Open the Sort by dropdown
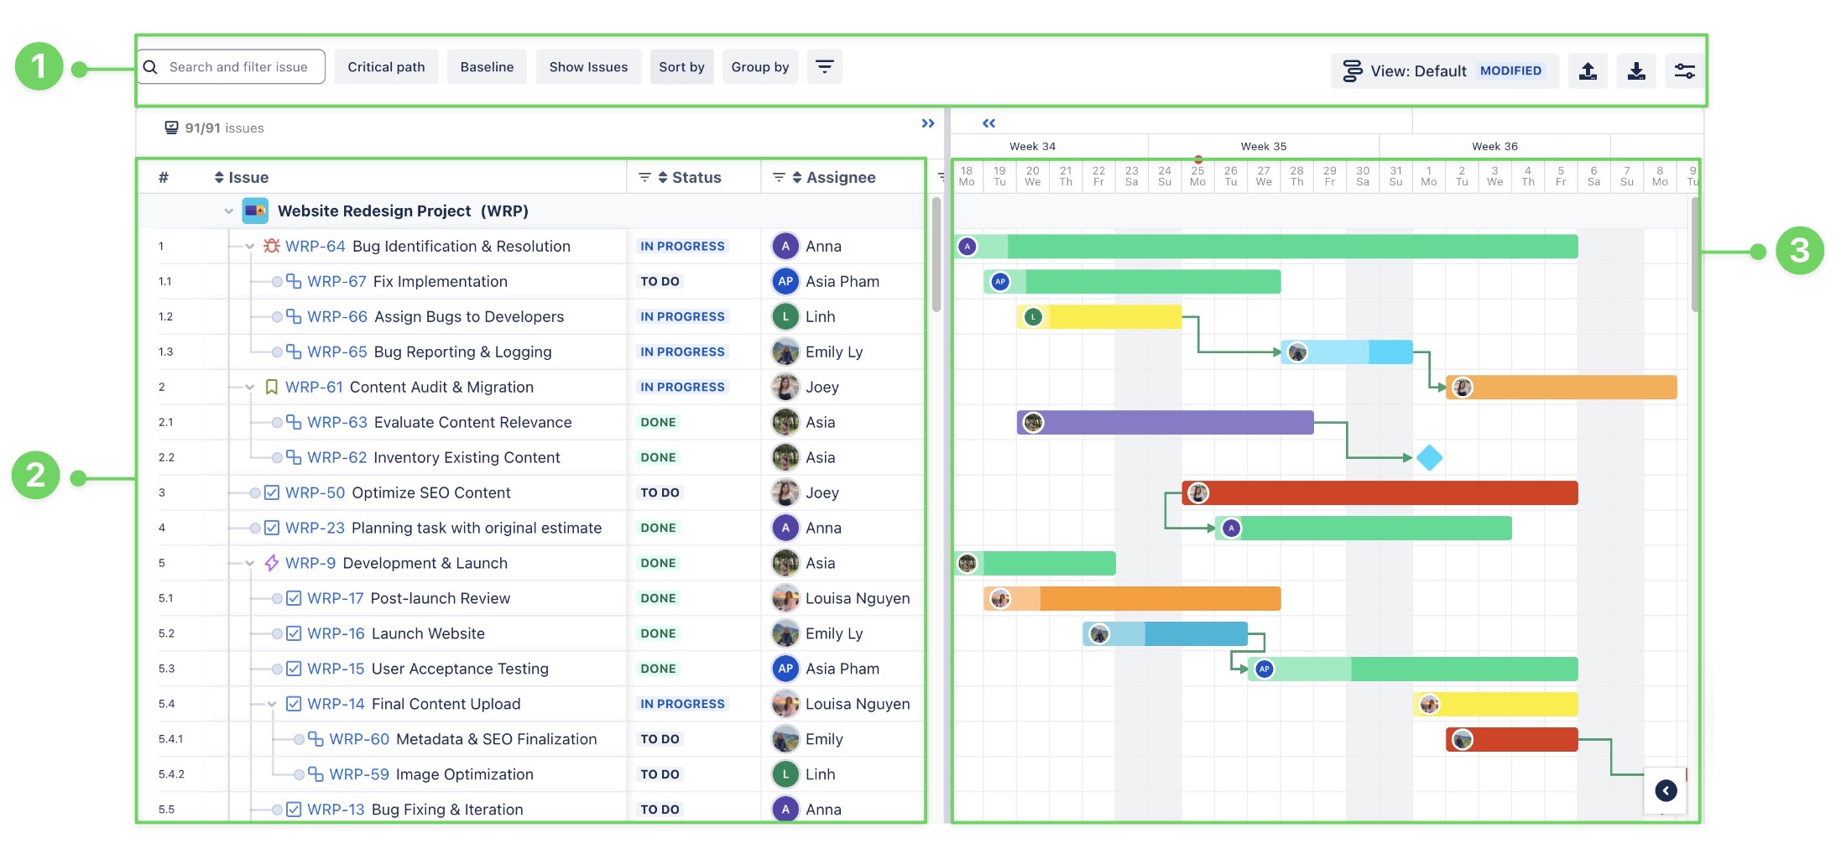The width and height of the screenshot is (1836, 849). click(x=681, y=67)
